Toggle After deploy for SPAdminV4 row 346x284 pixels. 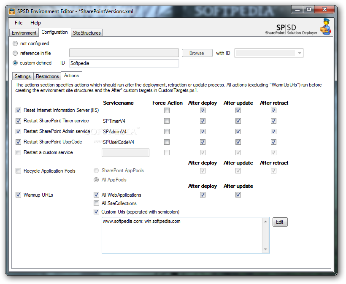pyautogui.click(x=203, y=132)
